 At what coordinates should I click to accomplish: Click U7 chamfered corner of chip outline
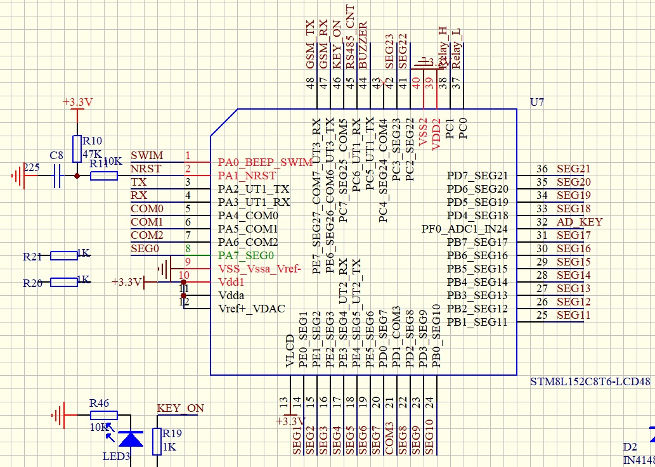(x=224, y=123)
